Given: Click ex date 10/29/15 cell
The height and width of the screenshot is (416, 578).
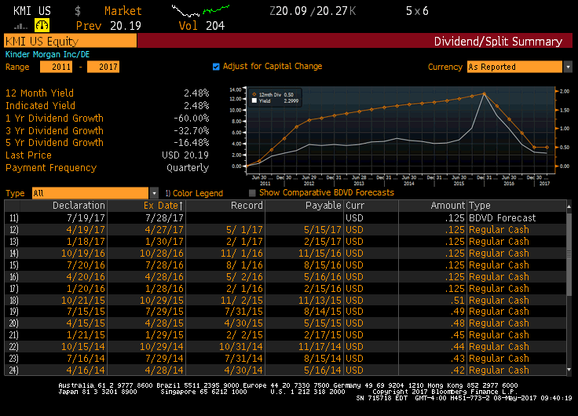Looking at the screenshot, I should click(162, 301).
